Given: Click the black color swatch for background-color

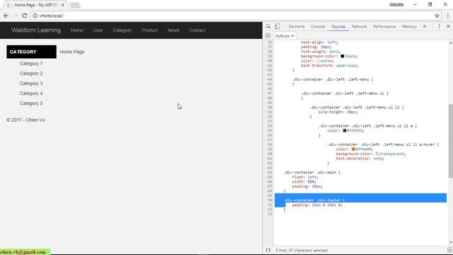Looking at the screenshot, I should click(x=342, y=56).
